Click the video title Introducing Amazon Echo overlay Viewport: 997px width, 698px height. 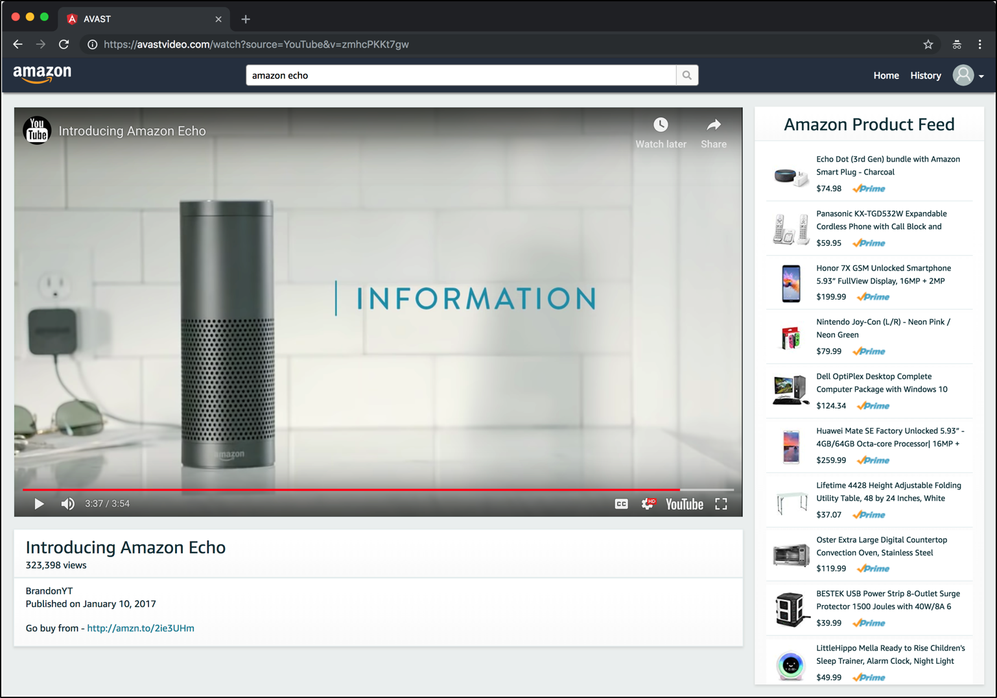(132, 131)
